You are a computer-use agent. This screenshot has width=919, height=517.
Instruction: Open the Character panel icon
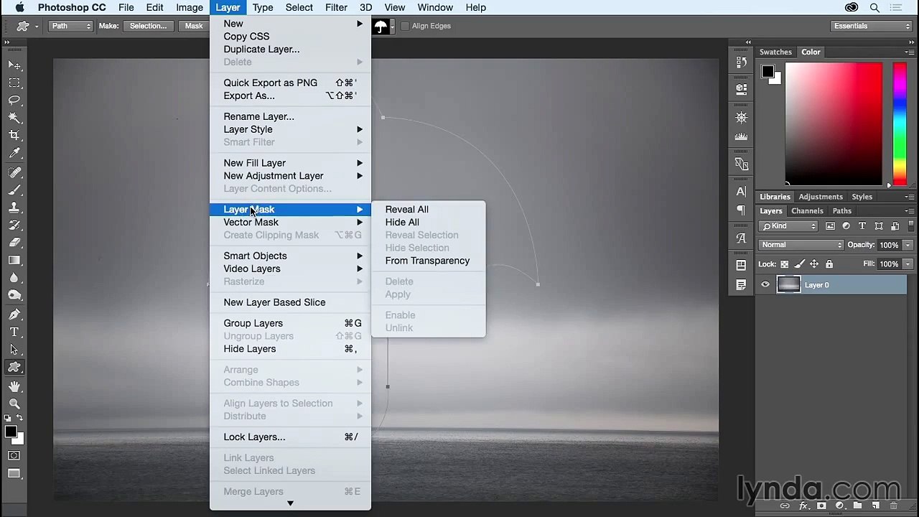[x=742, y=192]
